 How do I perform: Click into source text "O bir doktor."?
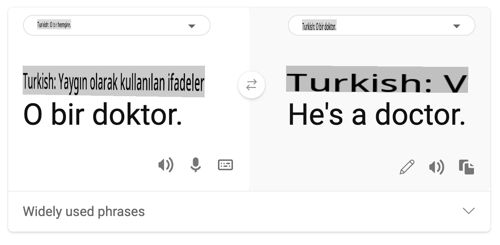[103, 115]
